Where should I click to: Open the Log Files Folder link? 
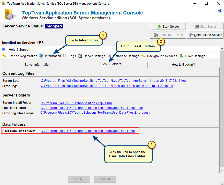coord(92,108)
